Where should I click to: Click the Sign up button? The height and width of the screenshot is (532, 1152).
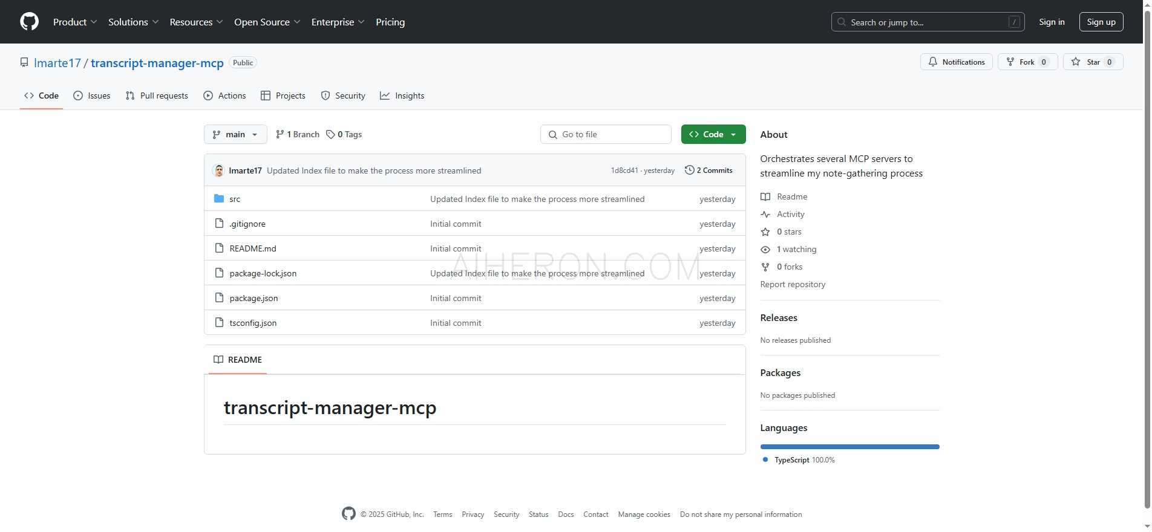pyautogui.click(x=1101, y=22)
